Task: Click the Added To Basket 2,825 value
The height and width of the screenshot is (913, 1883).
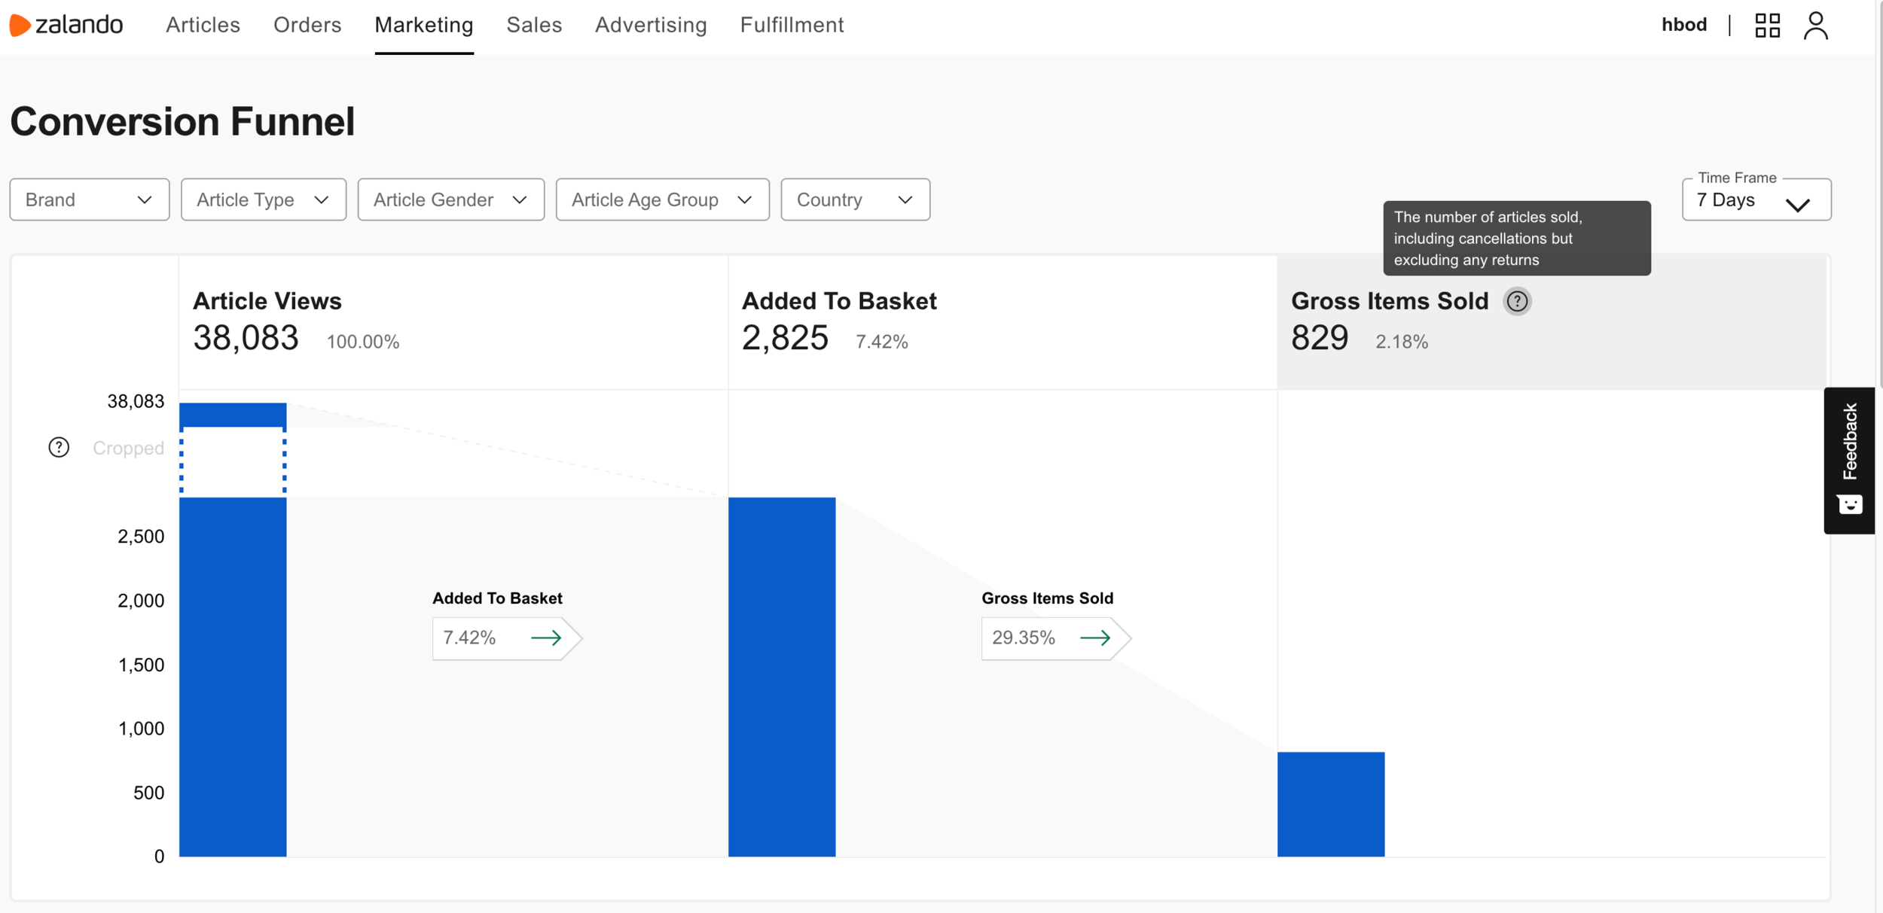Action: pos(785,338)
